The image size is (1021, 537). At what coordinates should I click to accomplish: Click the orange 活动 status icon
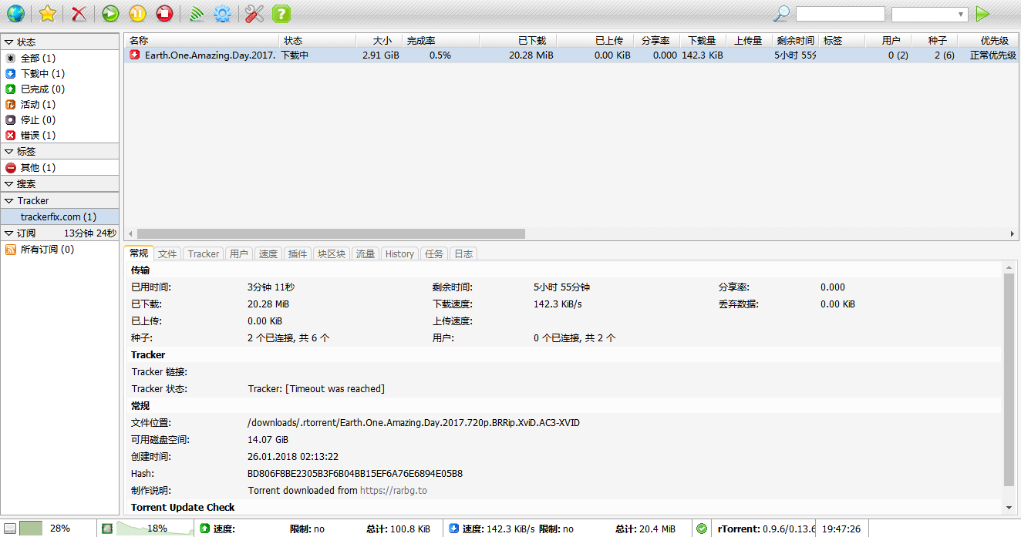(x=11, y=104)
